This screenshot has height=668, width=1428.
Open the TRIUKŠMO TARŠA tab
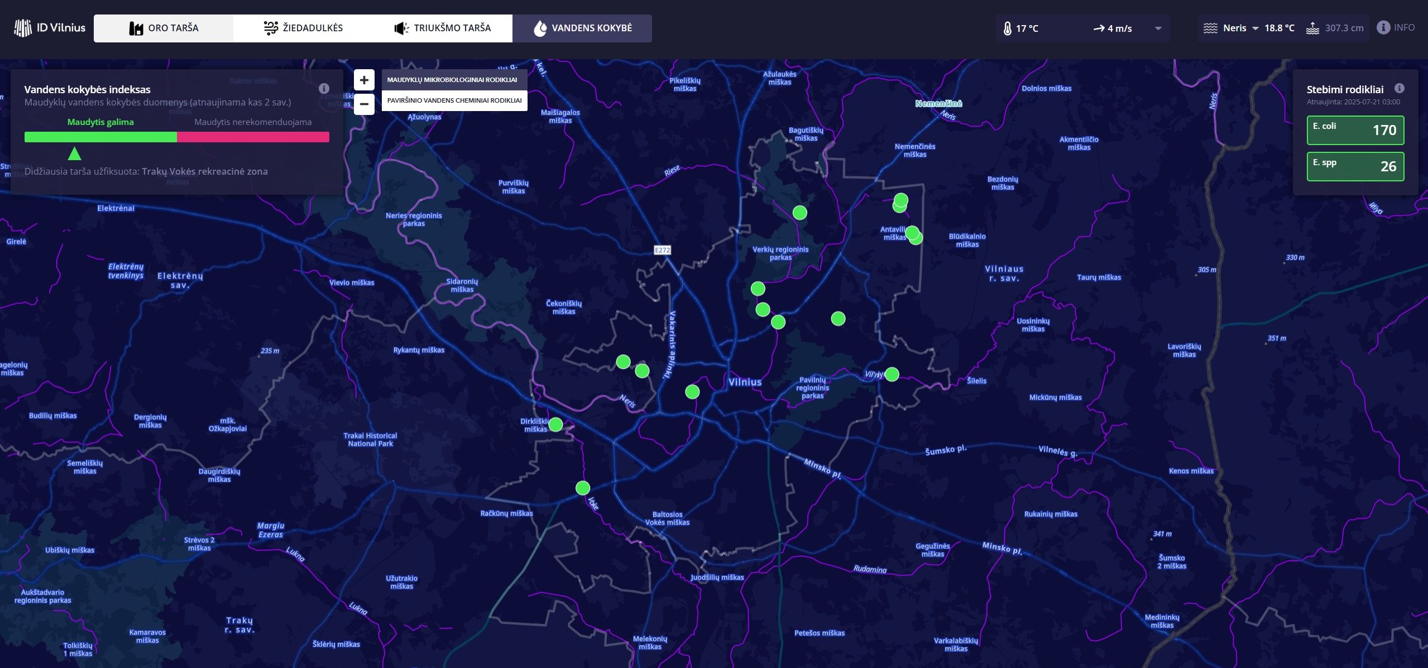(443, 28)
